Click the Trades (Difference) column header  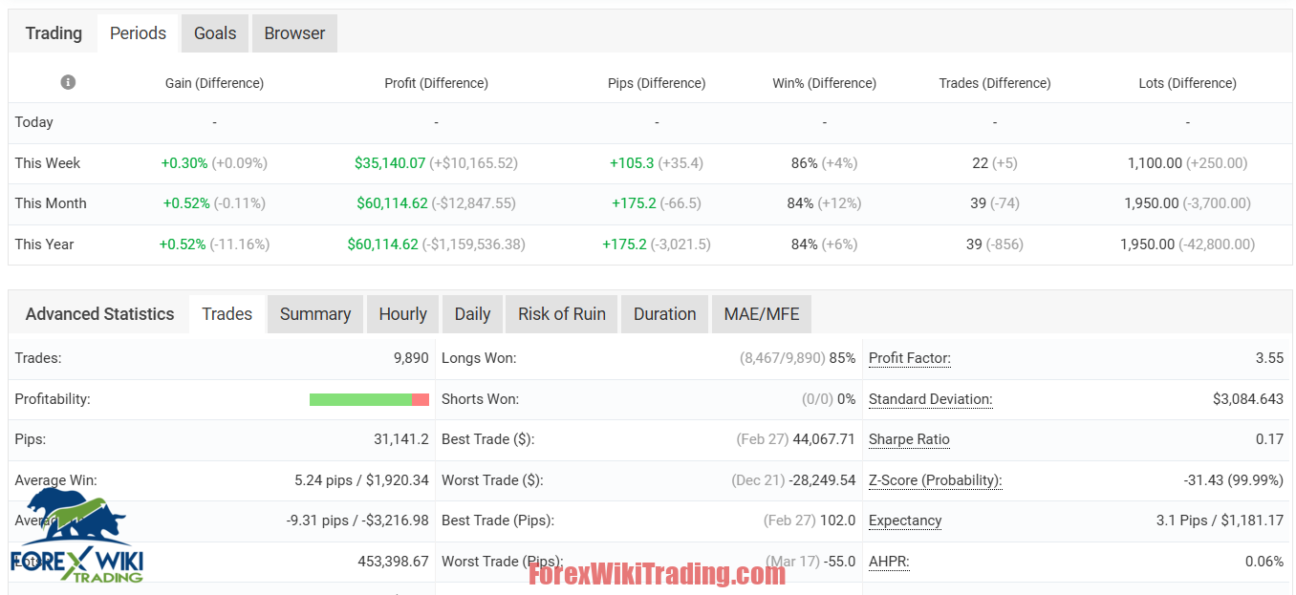[x=995, y=83]
